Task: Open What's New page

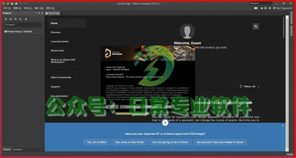Action: (x=57, y=51)
